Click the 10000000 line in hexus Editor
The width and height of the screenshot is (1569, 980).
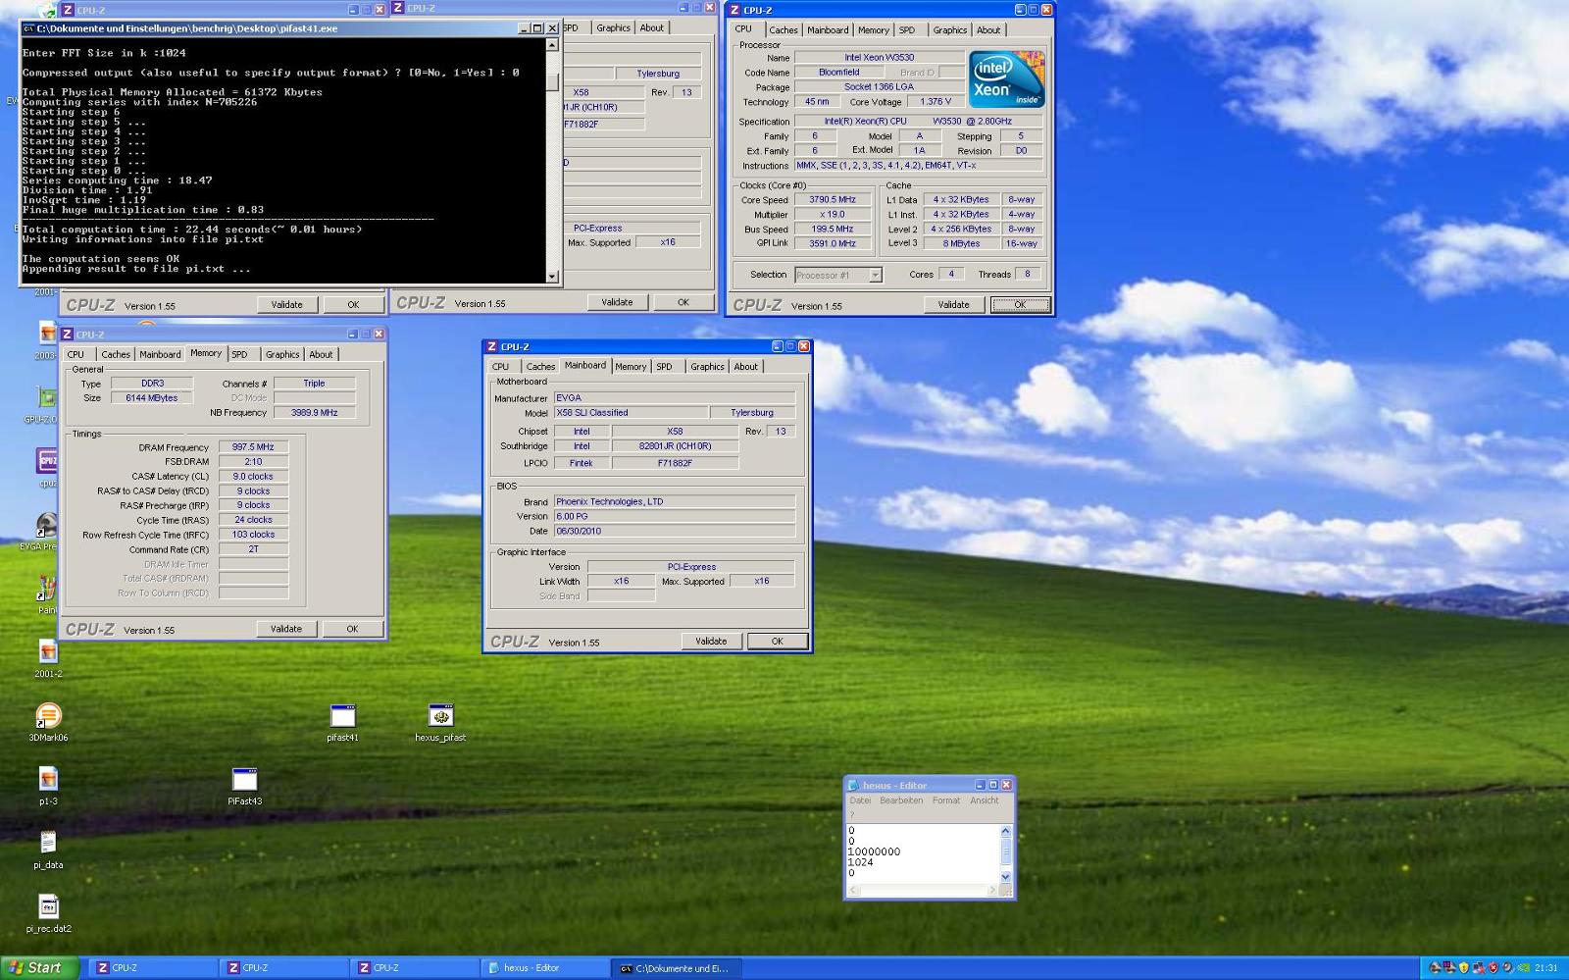pos(874,851)
